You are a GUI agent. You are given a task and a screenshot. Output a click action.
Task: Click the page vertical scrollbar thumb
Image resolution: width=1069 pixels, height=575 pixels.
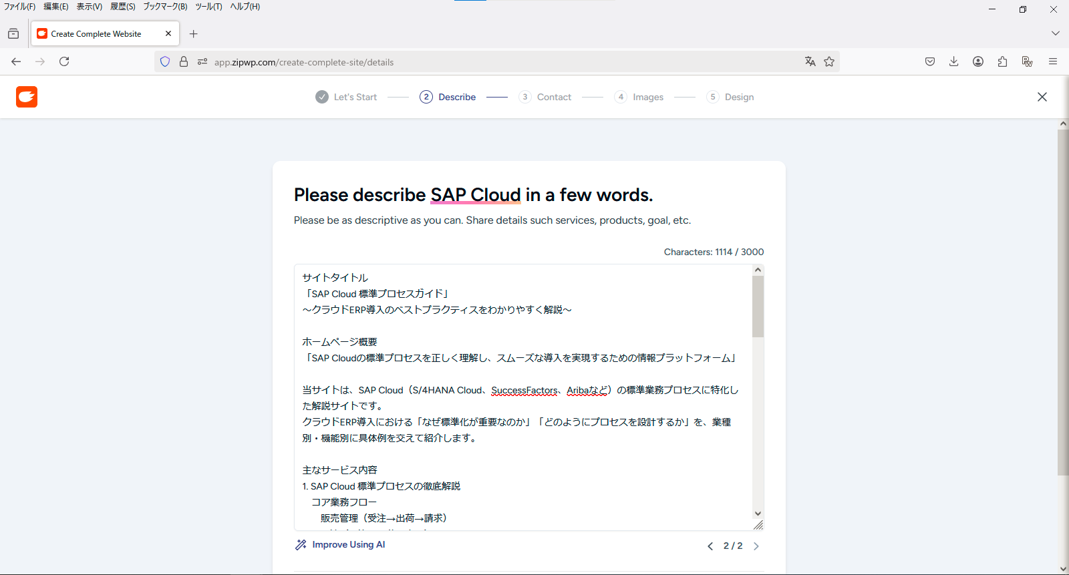(1063, 303)
